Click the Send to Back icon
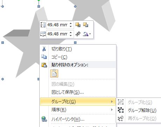Image resolution: width=161 pixels, height=127 pixels. pyautogui.click(x=86, y=25)
